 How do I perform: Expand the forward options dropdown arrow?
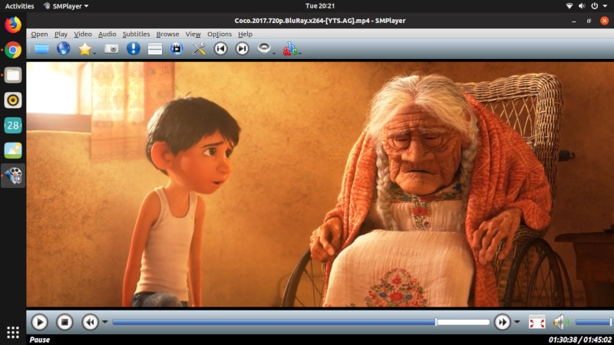[517, 322]
